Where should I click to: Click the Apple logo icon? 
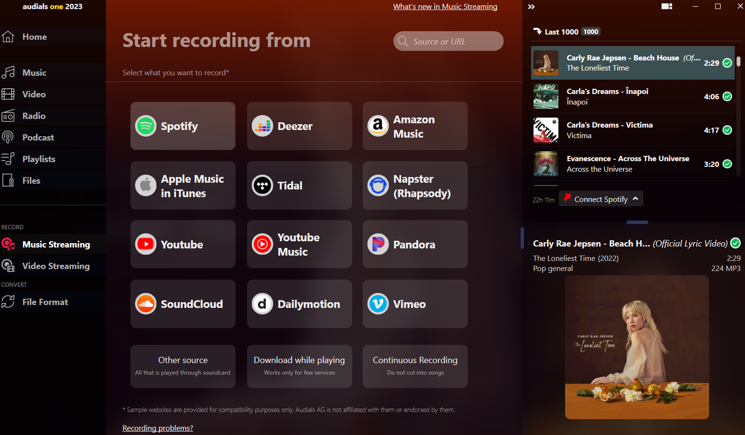[x=146, y=186]
